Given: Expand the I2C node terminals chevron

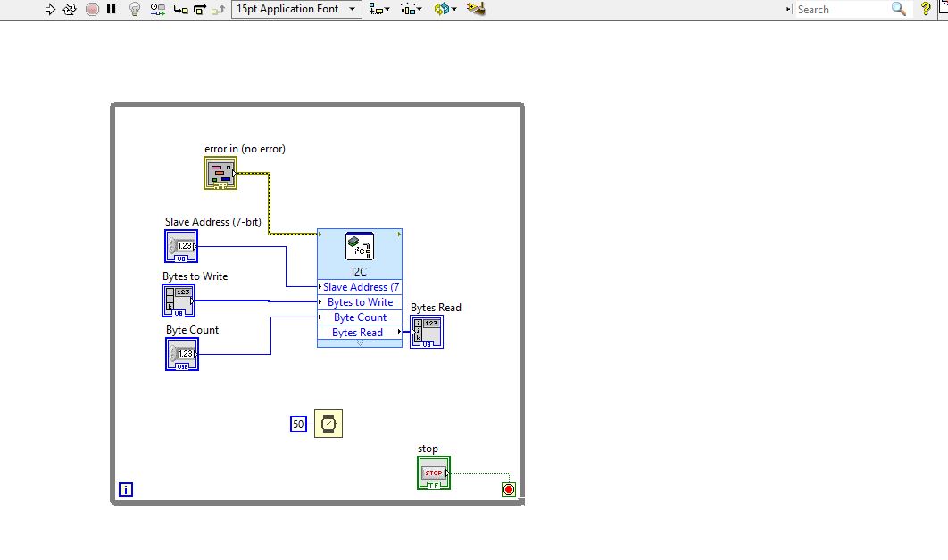Looking at the screenshot, I should pyautogui.click(x=360, y=343).
